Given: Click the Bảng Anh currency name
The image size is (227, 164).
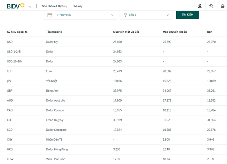Looking at the screenshot, I should 52,91.
